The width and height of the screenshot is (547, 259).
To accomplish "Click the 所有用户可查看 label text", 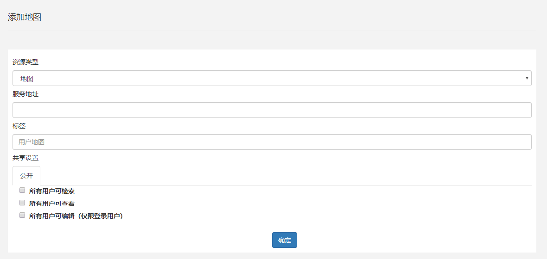I will [51, 203].
